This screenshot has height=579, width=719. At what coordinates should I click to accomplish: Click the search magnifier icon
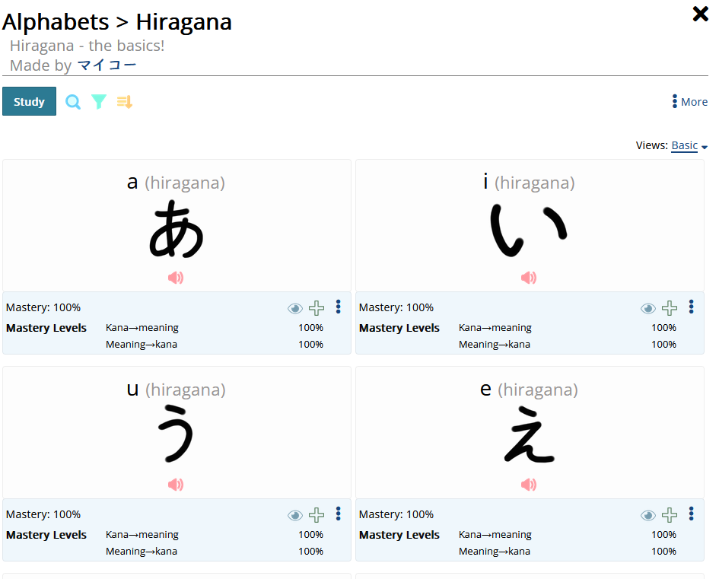pyautogui.click(x=73, y=102)
